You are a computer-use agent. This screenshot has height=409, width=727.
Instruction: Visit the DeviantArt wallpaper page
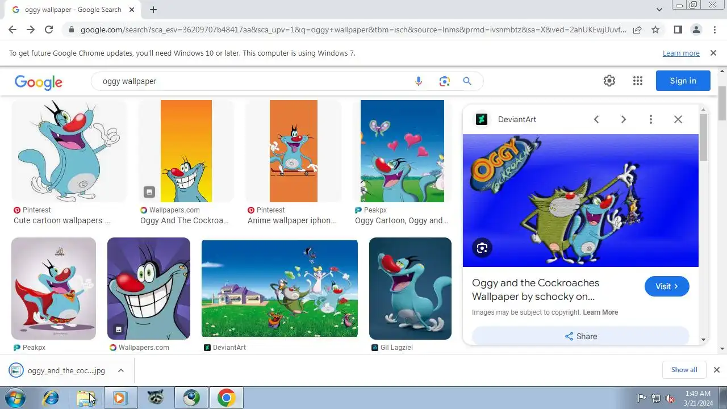667,286
